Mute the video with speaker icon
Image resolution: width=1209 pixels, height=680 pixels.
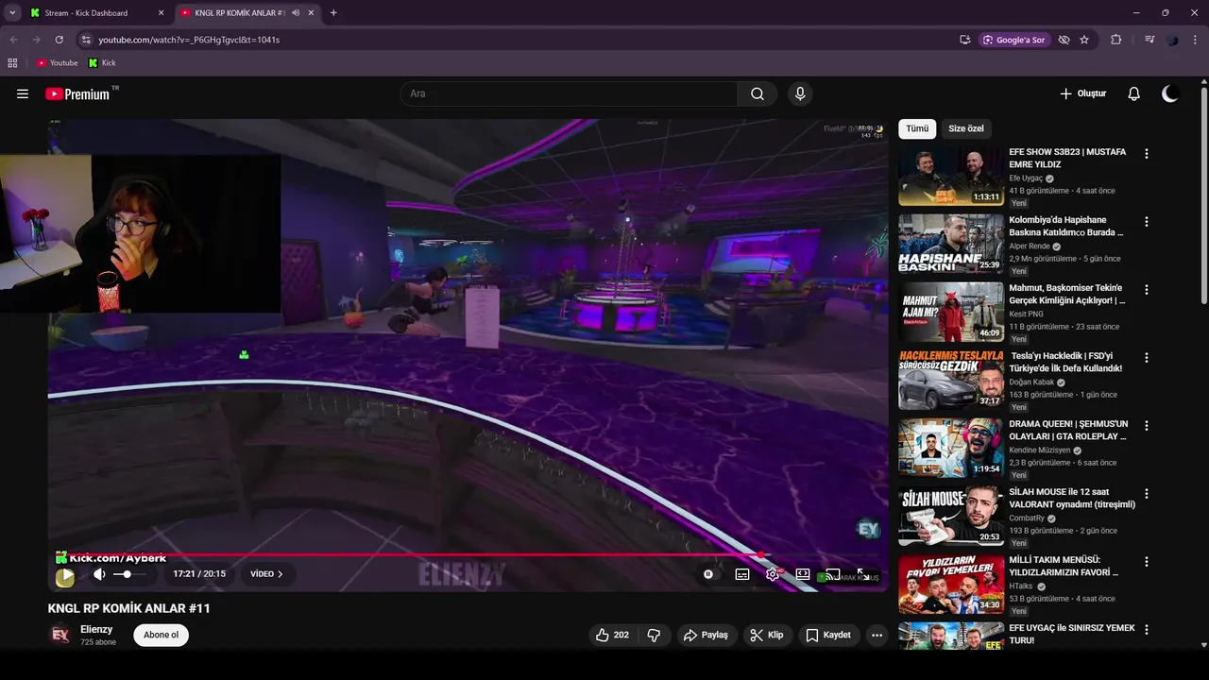point(99,574)
